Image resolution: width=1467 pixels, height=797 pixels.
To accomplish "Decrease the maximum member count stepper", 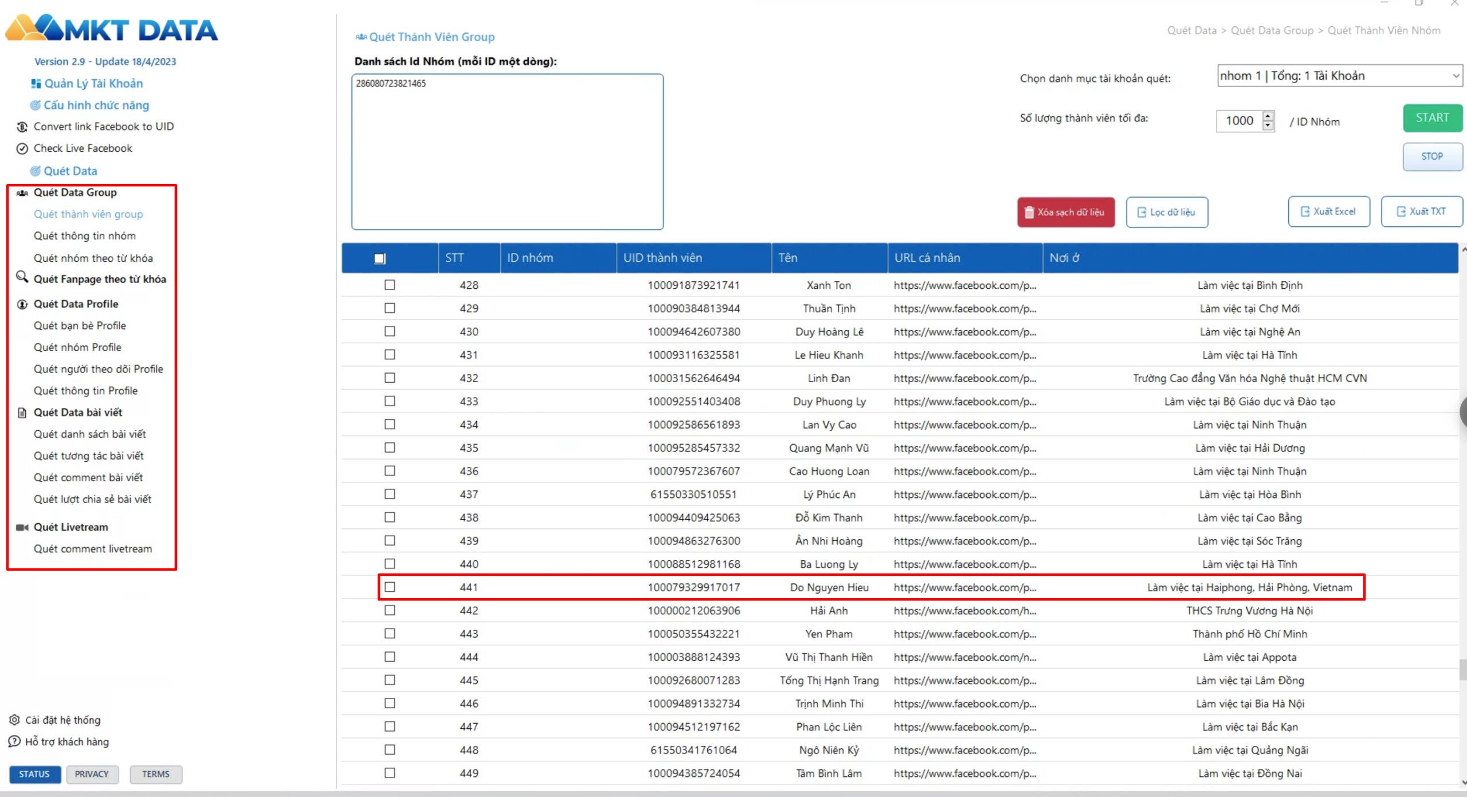I will (1268, 125).
